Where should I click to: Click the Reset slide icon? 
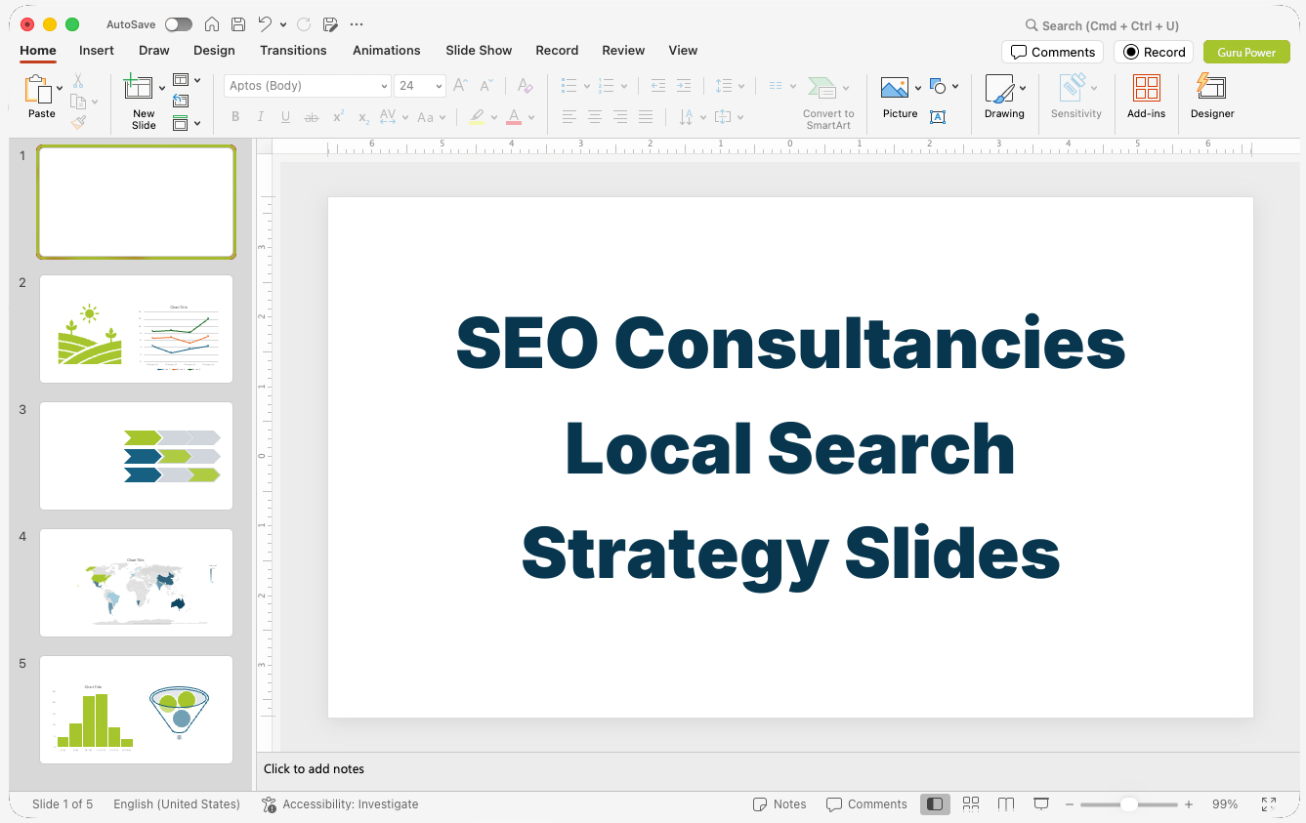tap(181, 101)
